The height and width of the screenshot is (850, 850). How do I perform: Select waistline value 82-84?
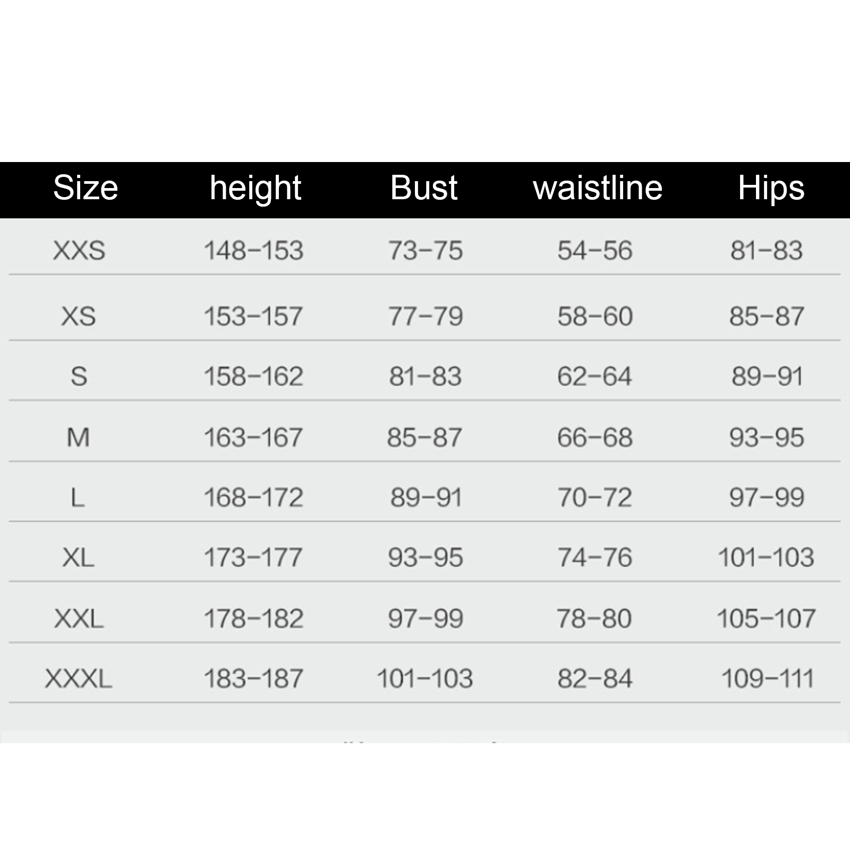tap(594, 678)
